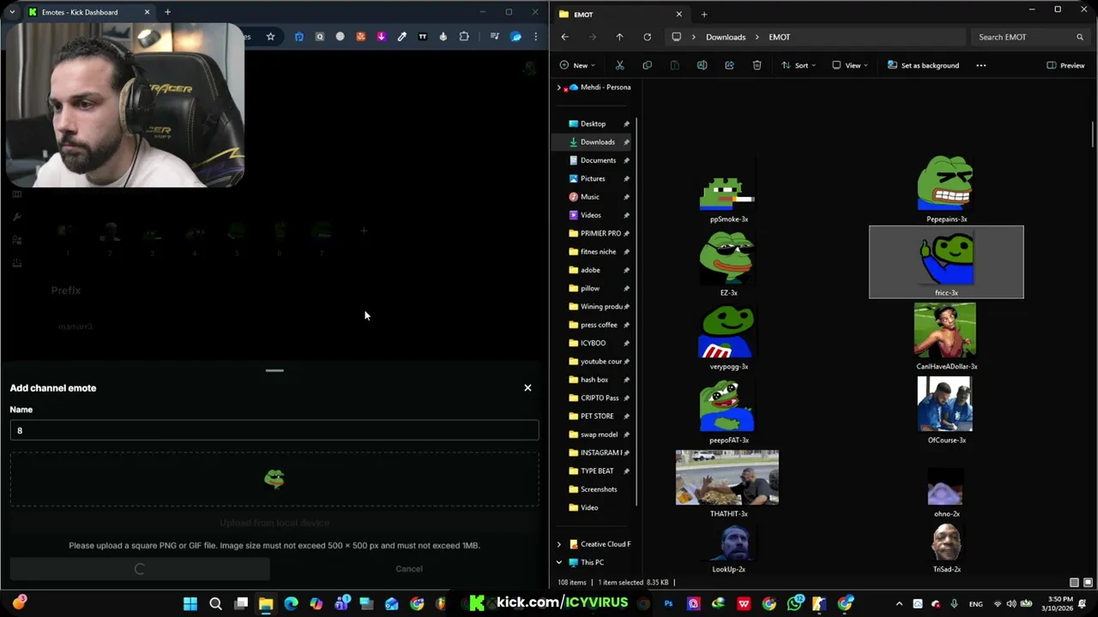
Task: Show hidden system tray icons
Action: pyautogui.click(x=899, y=604)
